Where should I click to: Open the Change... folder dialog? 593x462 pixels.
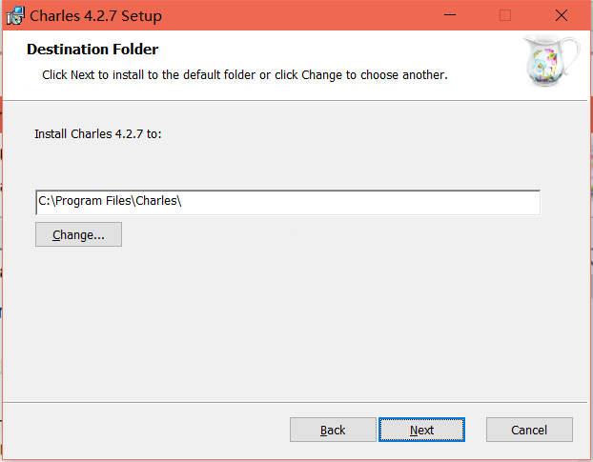[x=79, y=234]
